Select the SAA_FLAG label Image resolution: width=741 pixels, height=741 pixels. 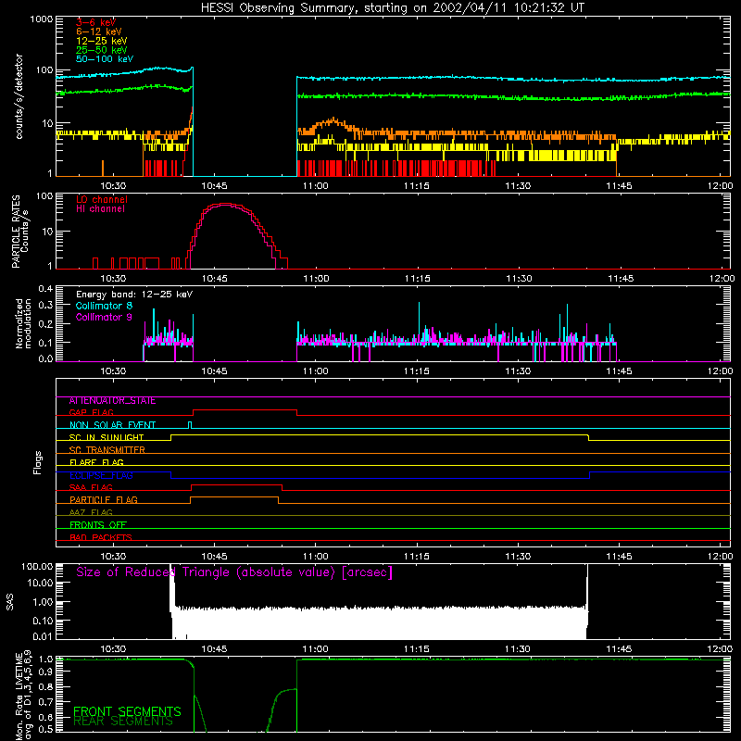point(91,488)
